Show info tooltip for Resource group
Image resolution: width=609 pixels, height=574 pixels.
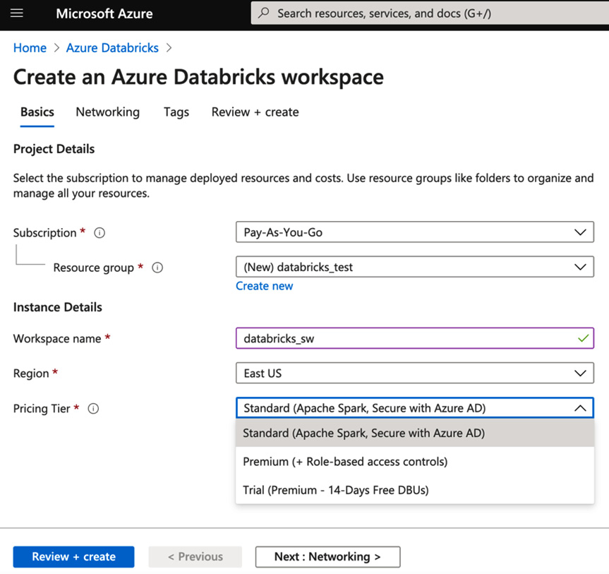coord(157,268)
